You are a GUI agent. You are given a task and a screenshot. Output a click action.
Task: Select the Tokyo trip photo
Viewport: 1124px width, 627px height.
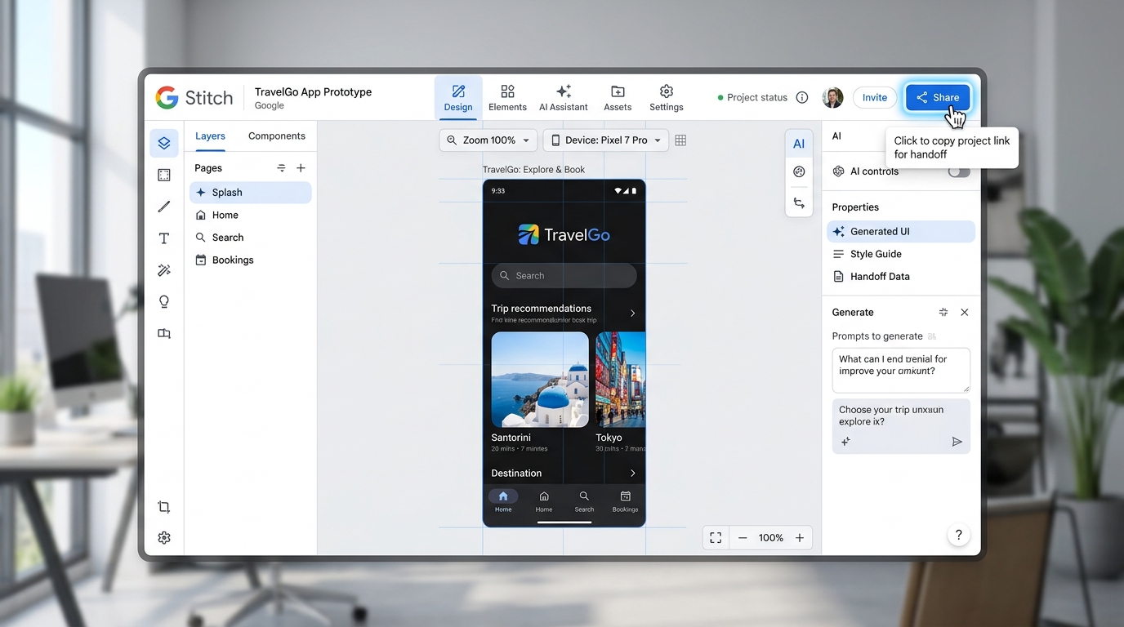pyautogui.click(x=621, y=380)
